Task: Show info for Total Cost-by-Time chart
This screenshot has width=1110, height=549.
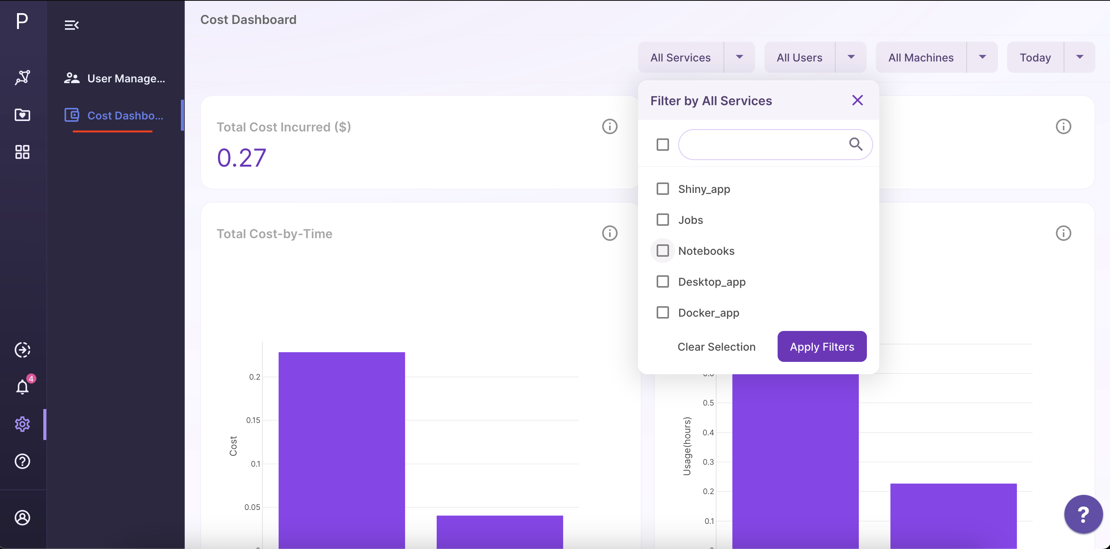Action: [x=610, y=233]
